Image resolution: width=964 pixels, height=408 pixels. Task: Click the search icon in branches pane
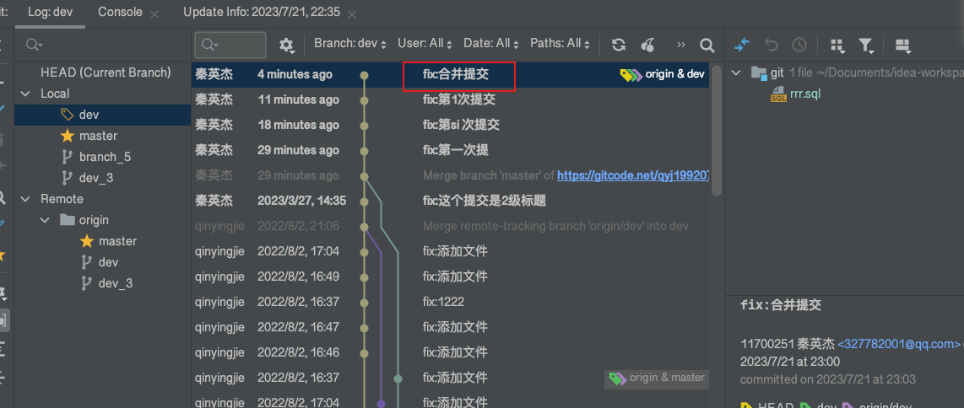35,45
